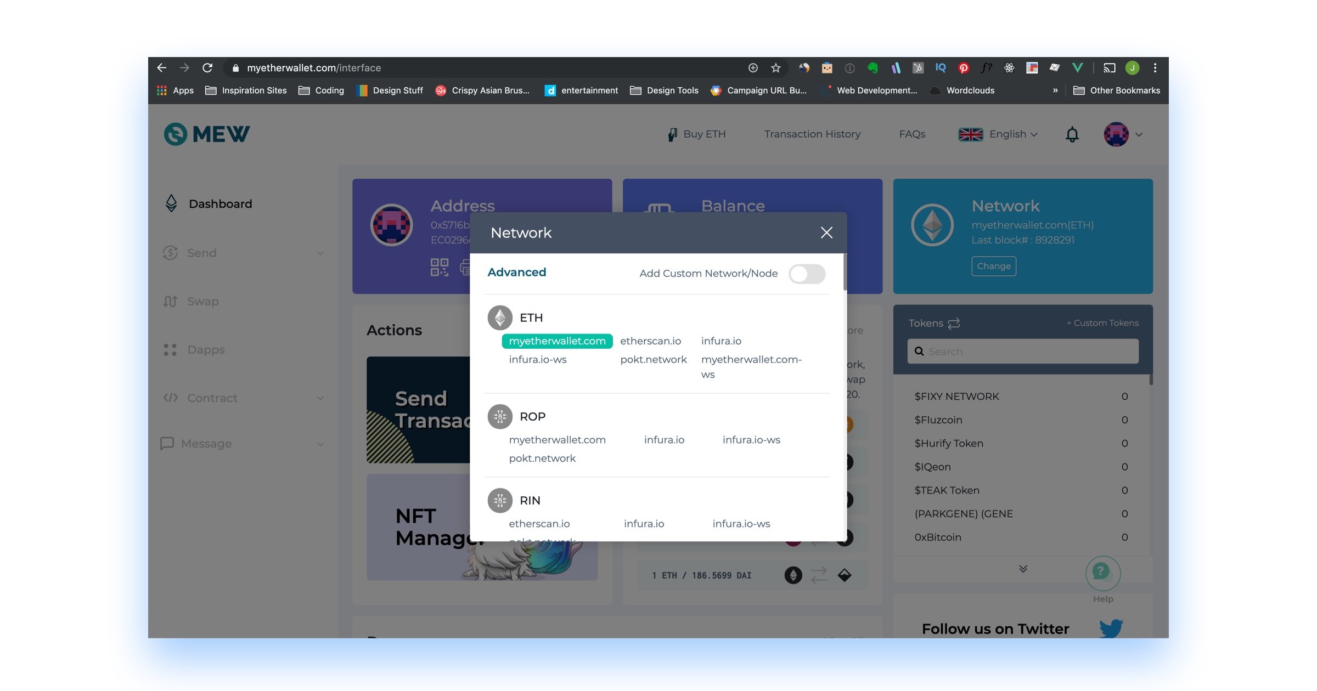
Task: Open Buy ETH
Action: 696,134
